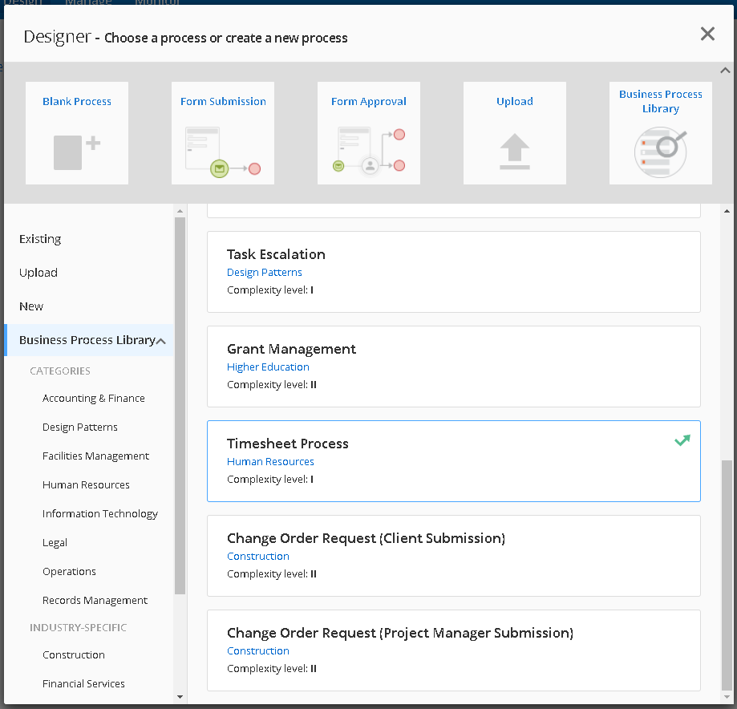This screenshot has width=737, height=709.
Task: Click the green checkmark on Timesheet Process
Action: 682,440
